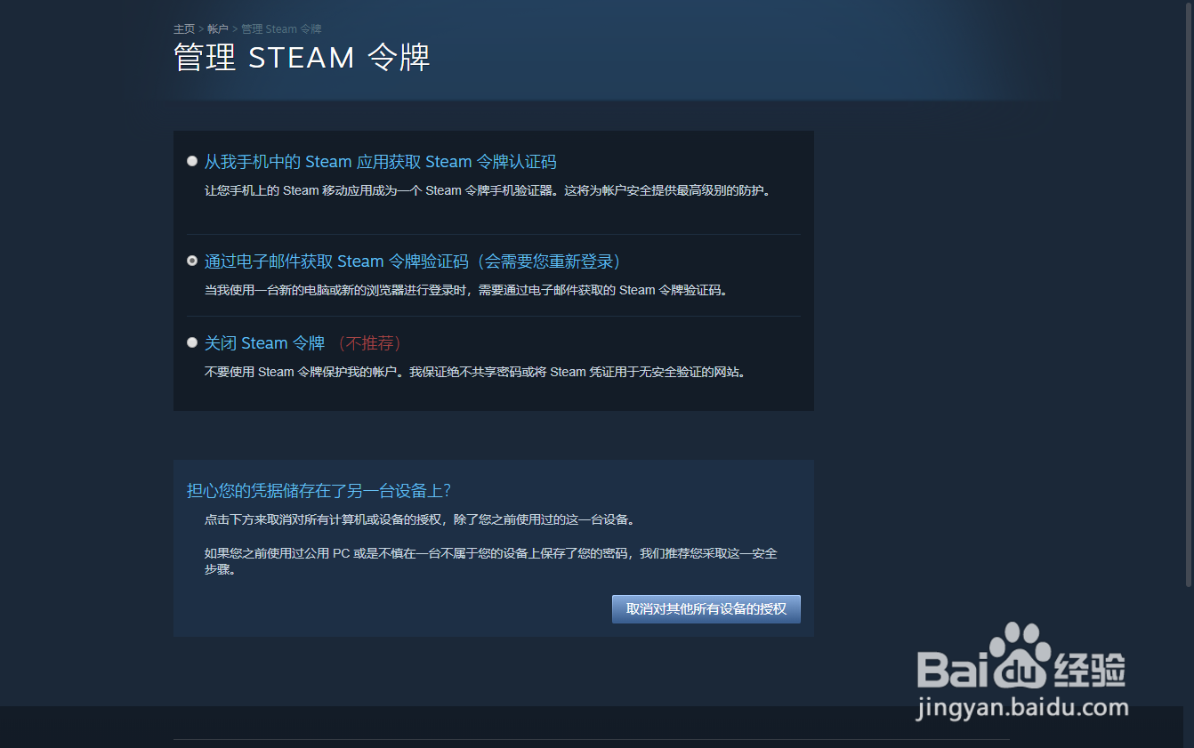Click the 管理 Steam 令牌 breadcrumb text
This screenshot has height=748, width=1194.
[x=281, y=29]
